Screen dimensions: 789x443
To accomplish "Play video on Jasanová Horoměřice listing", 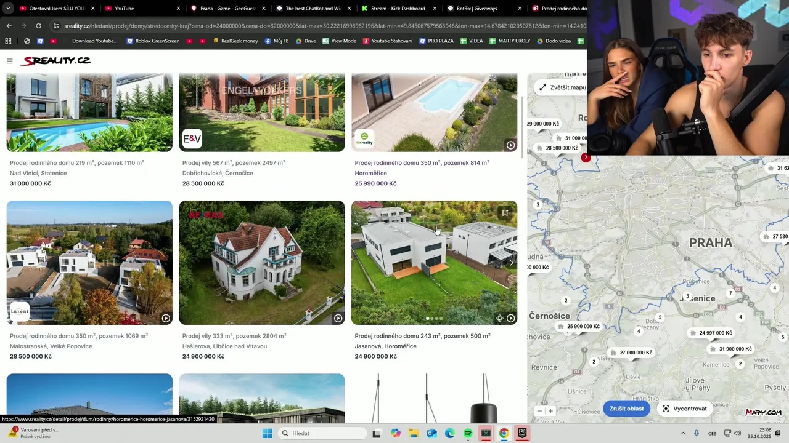I will click(510, 318).
